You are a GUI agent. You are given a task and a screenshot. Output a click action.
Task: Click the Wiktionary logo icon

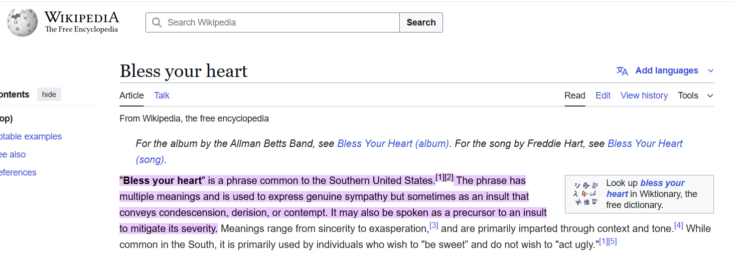coord(585,193)
